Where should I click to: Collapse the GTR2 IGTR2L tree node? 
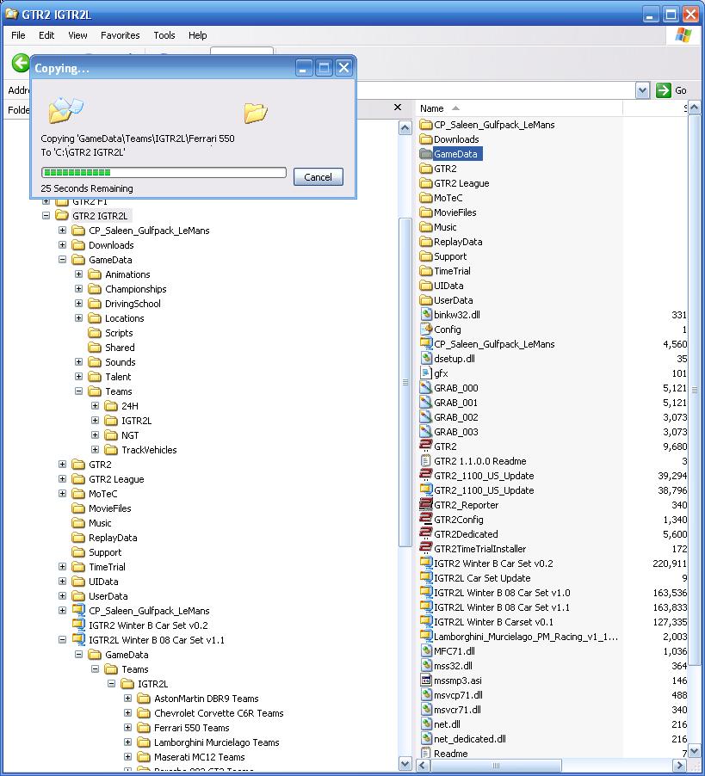[x=46, y=216]
